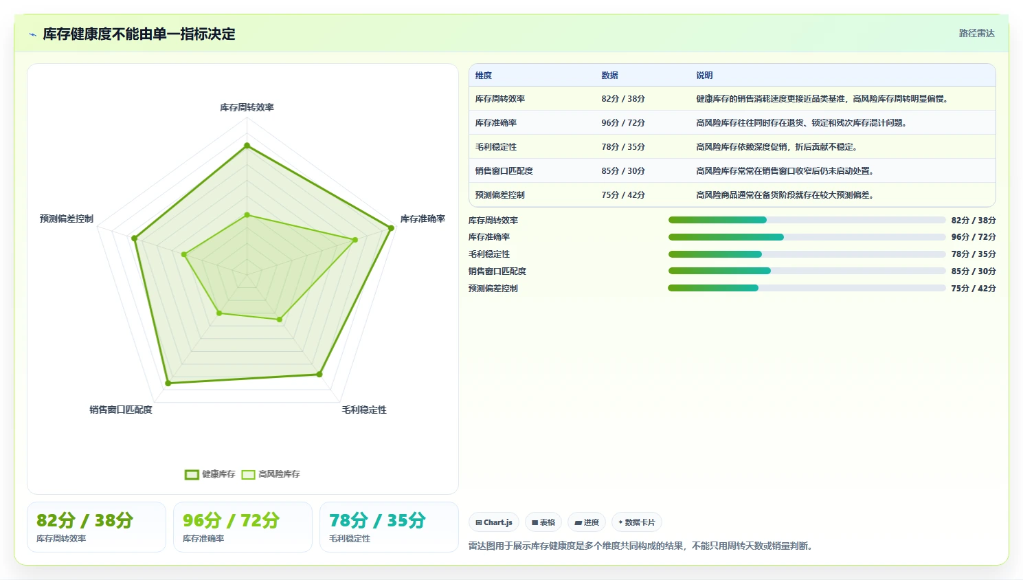1023x580 pixels.
Task: Click progress label 75分 / 42分 at right
Action: 974,289
